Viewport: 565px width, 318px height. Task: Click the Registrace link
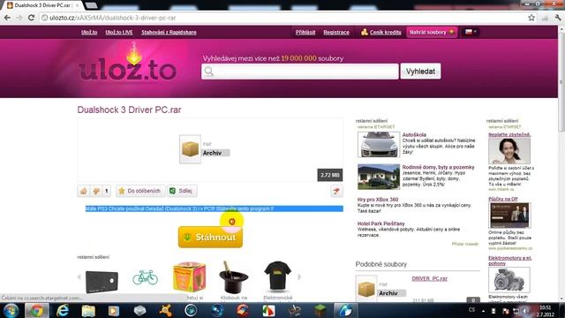(x=336, y=32)
